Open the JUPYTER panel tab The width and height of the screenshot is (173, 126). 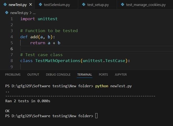[121, 75]
